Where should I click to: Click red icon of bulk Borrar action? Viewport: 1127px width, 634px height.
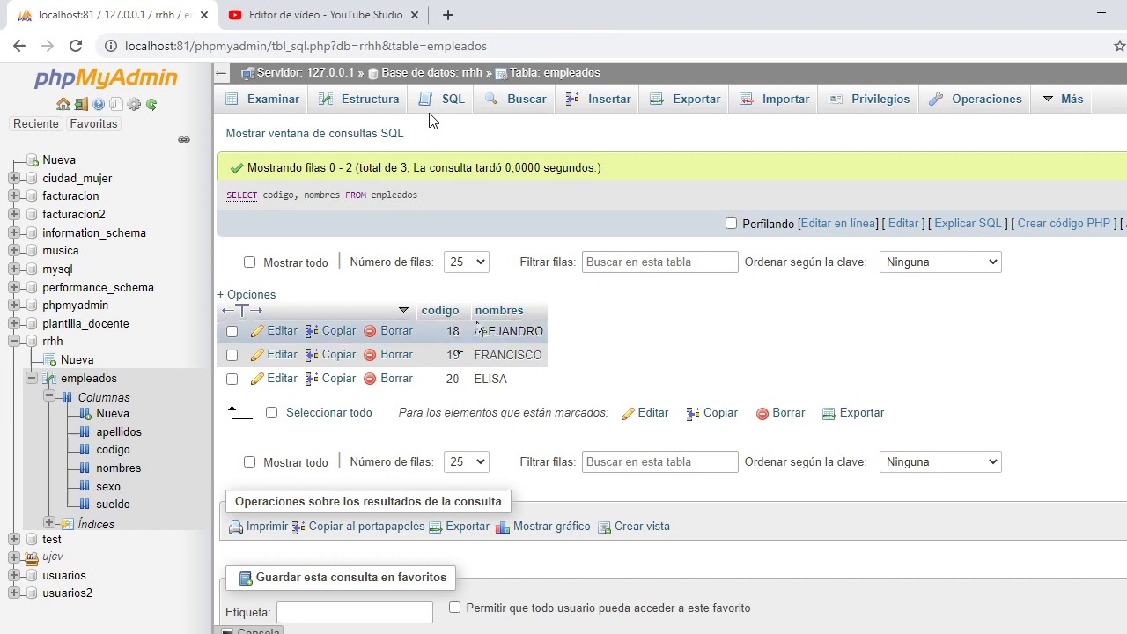tap(762, 413)
